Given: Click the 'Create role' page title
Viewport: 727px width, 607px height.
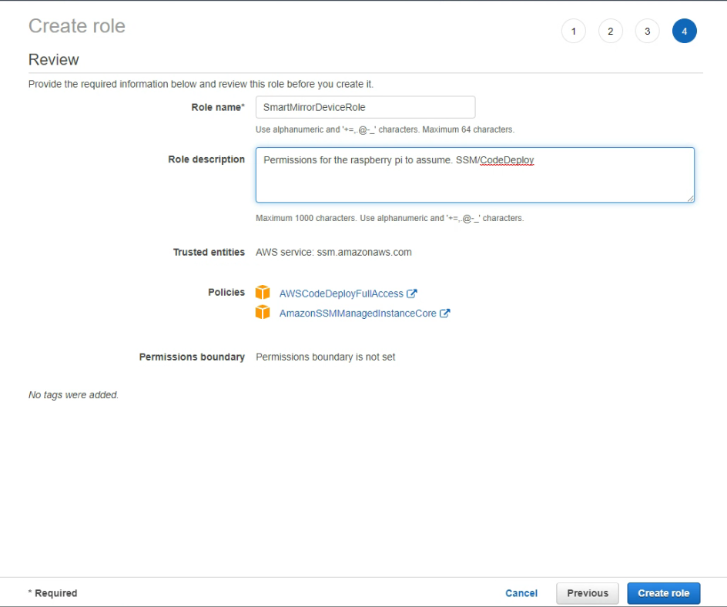Looking at the screenshot, I should (x=77, y=26).
